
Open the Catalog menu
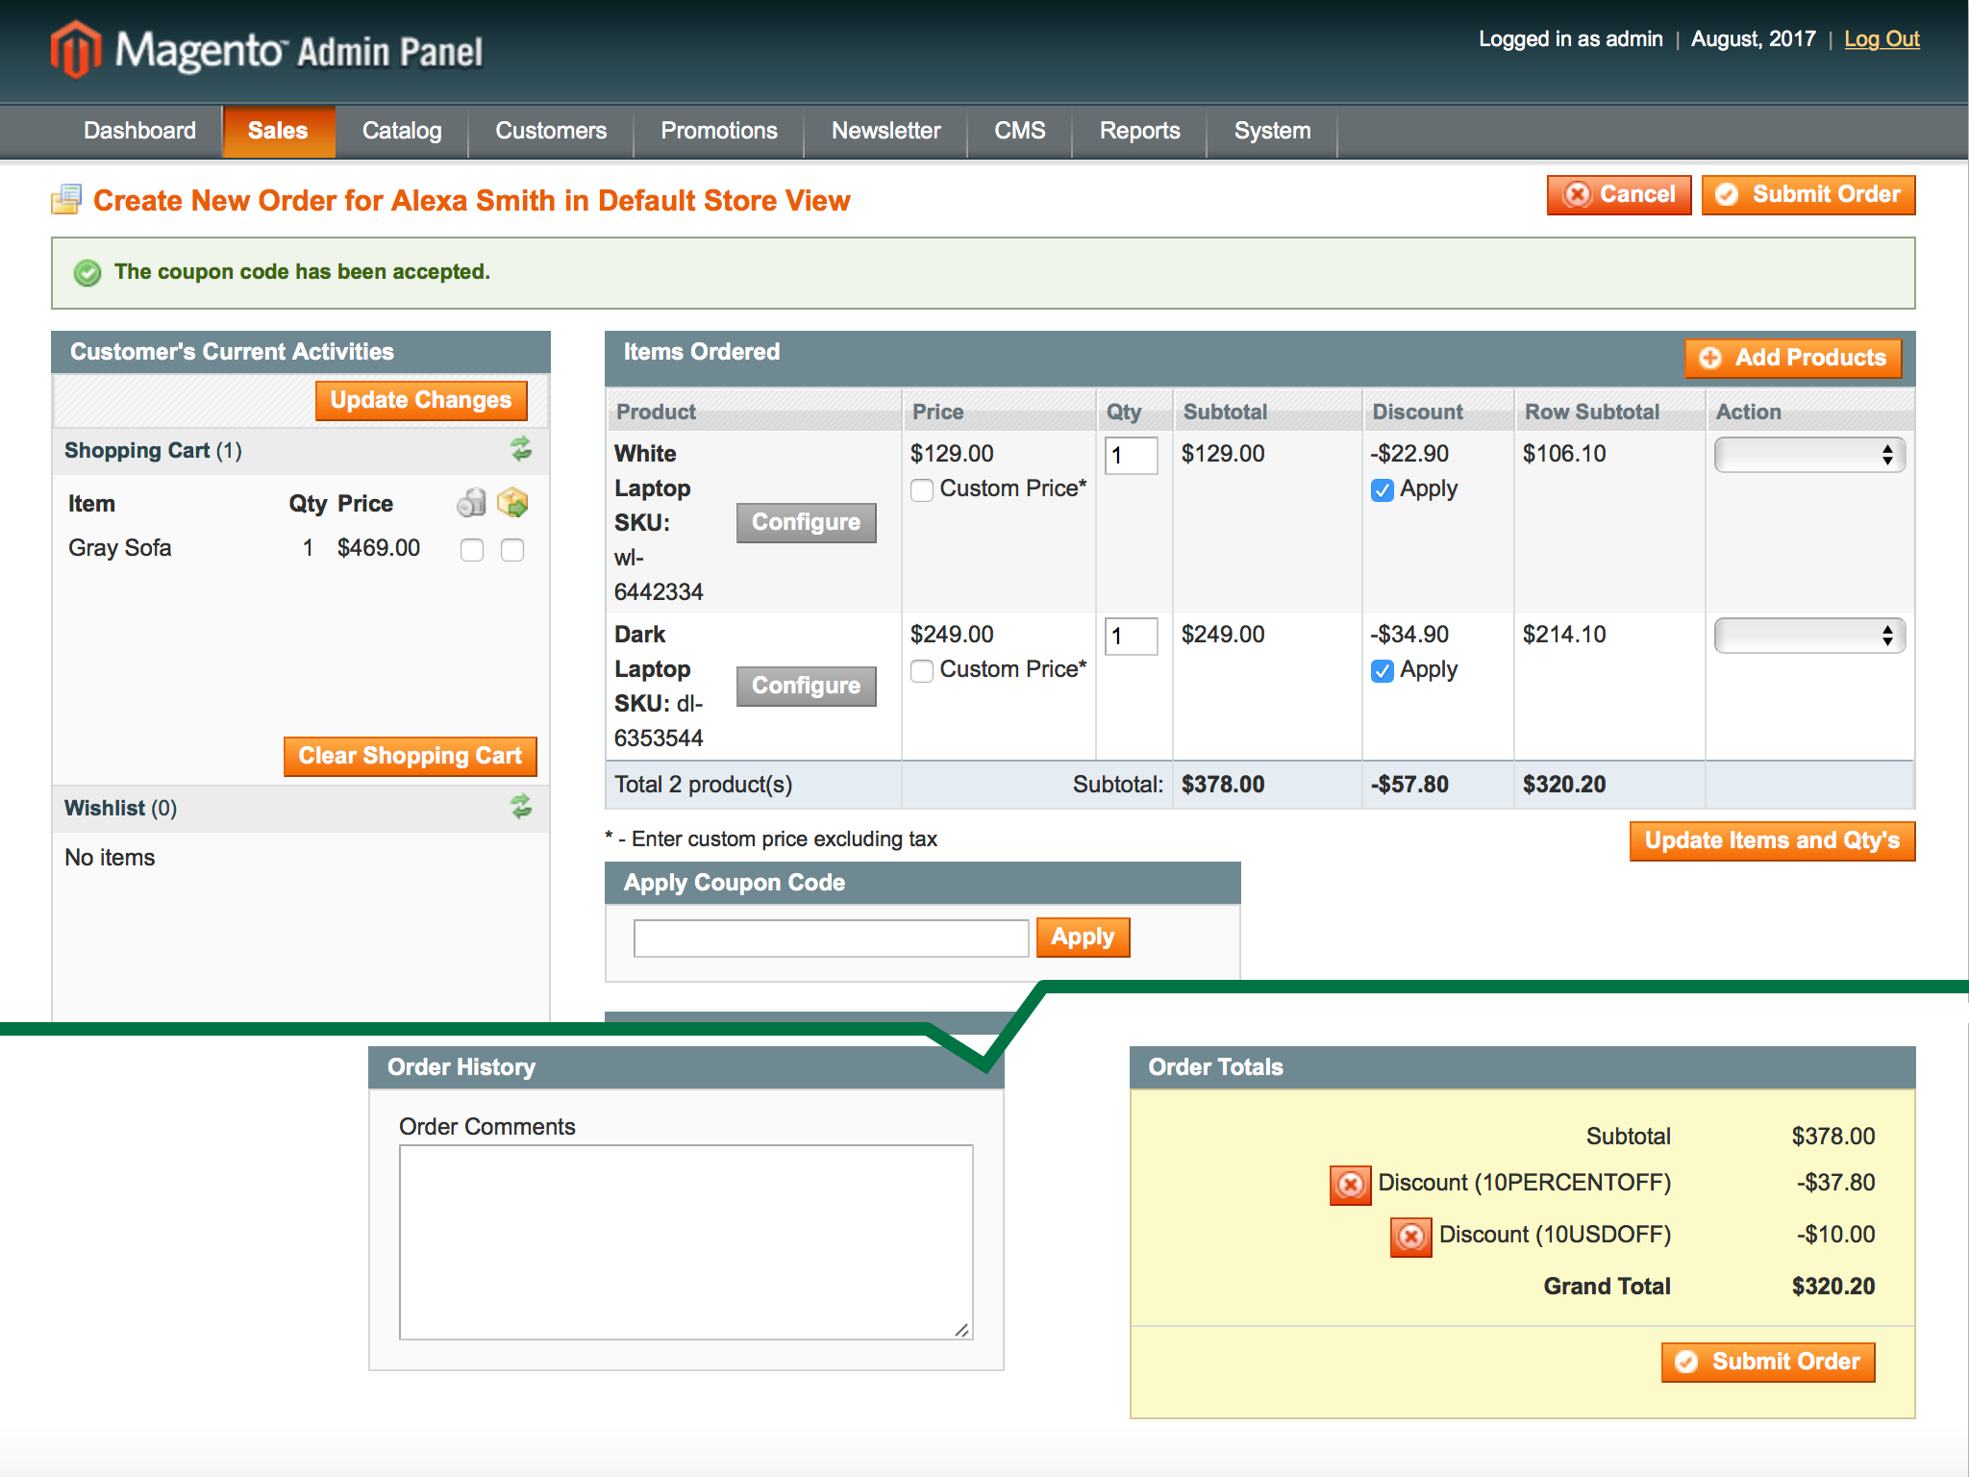click(401, 131)
